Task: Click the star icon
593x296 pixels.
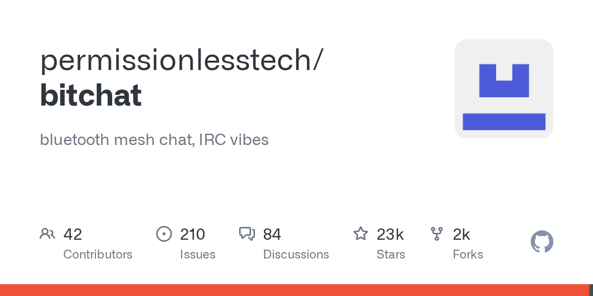Action: click(x=361, y=234)
